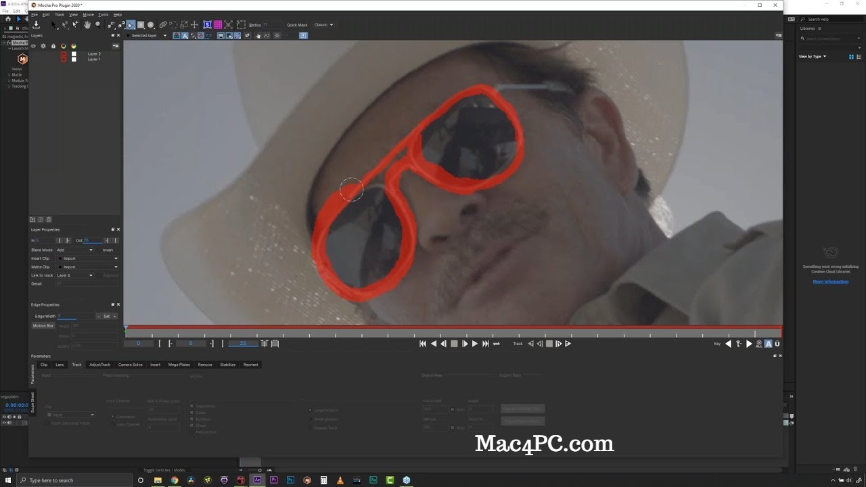This screenshot has width=866, height=487.
Task: Click the Play forward button
Action: coord(475,344)
